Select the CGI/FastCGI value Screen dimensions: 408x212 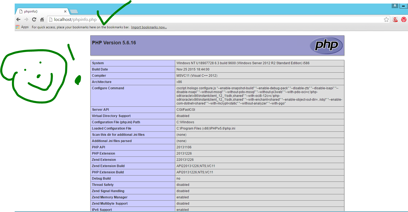(186, 110)
